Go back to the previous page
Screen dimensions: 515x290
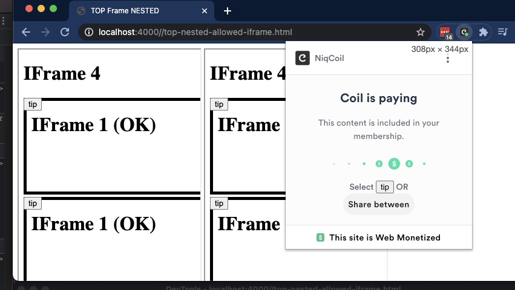coord(26,32)
